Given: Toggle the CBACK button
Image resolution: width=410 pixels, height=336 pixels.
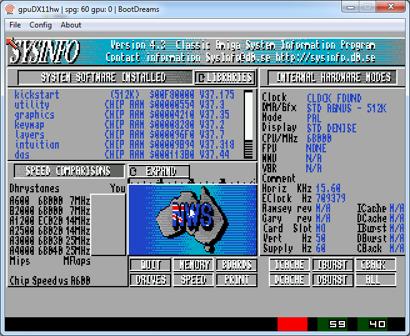Looking at the screenshot, I should 376,265.
